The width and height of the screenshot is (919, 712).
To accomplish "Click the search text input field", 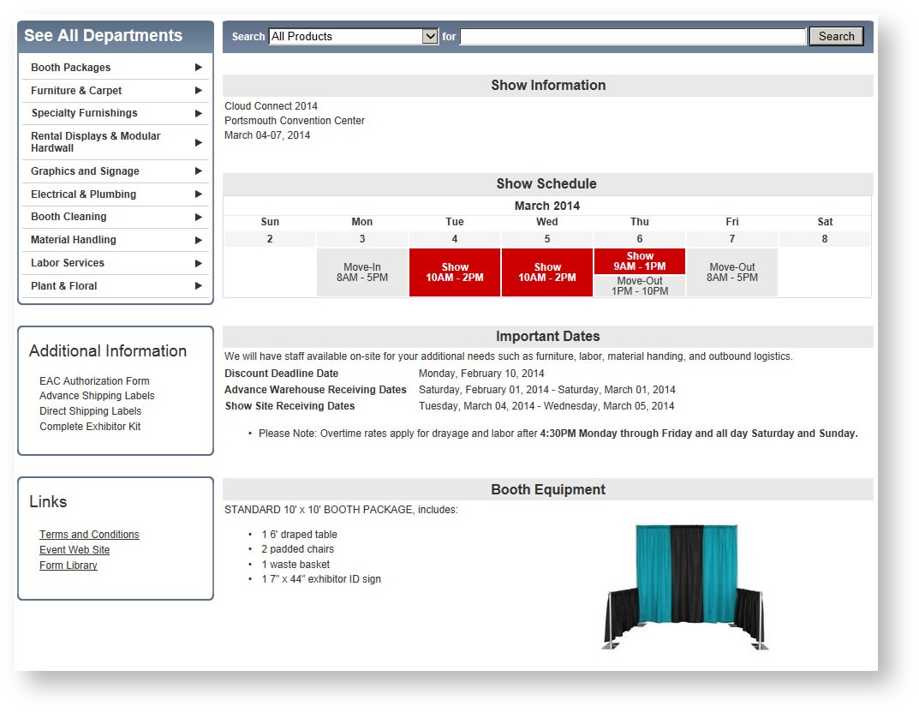I will coord(633,36).
